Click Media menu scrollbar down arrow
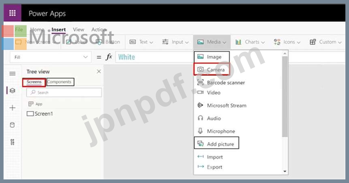This screenshot has width=349, height=183. (x=285, y=171)
